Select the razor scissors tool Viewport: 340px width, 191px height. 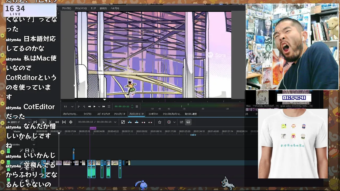[50, 122]
